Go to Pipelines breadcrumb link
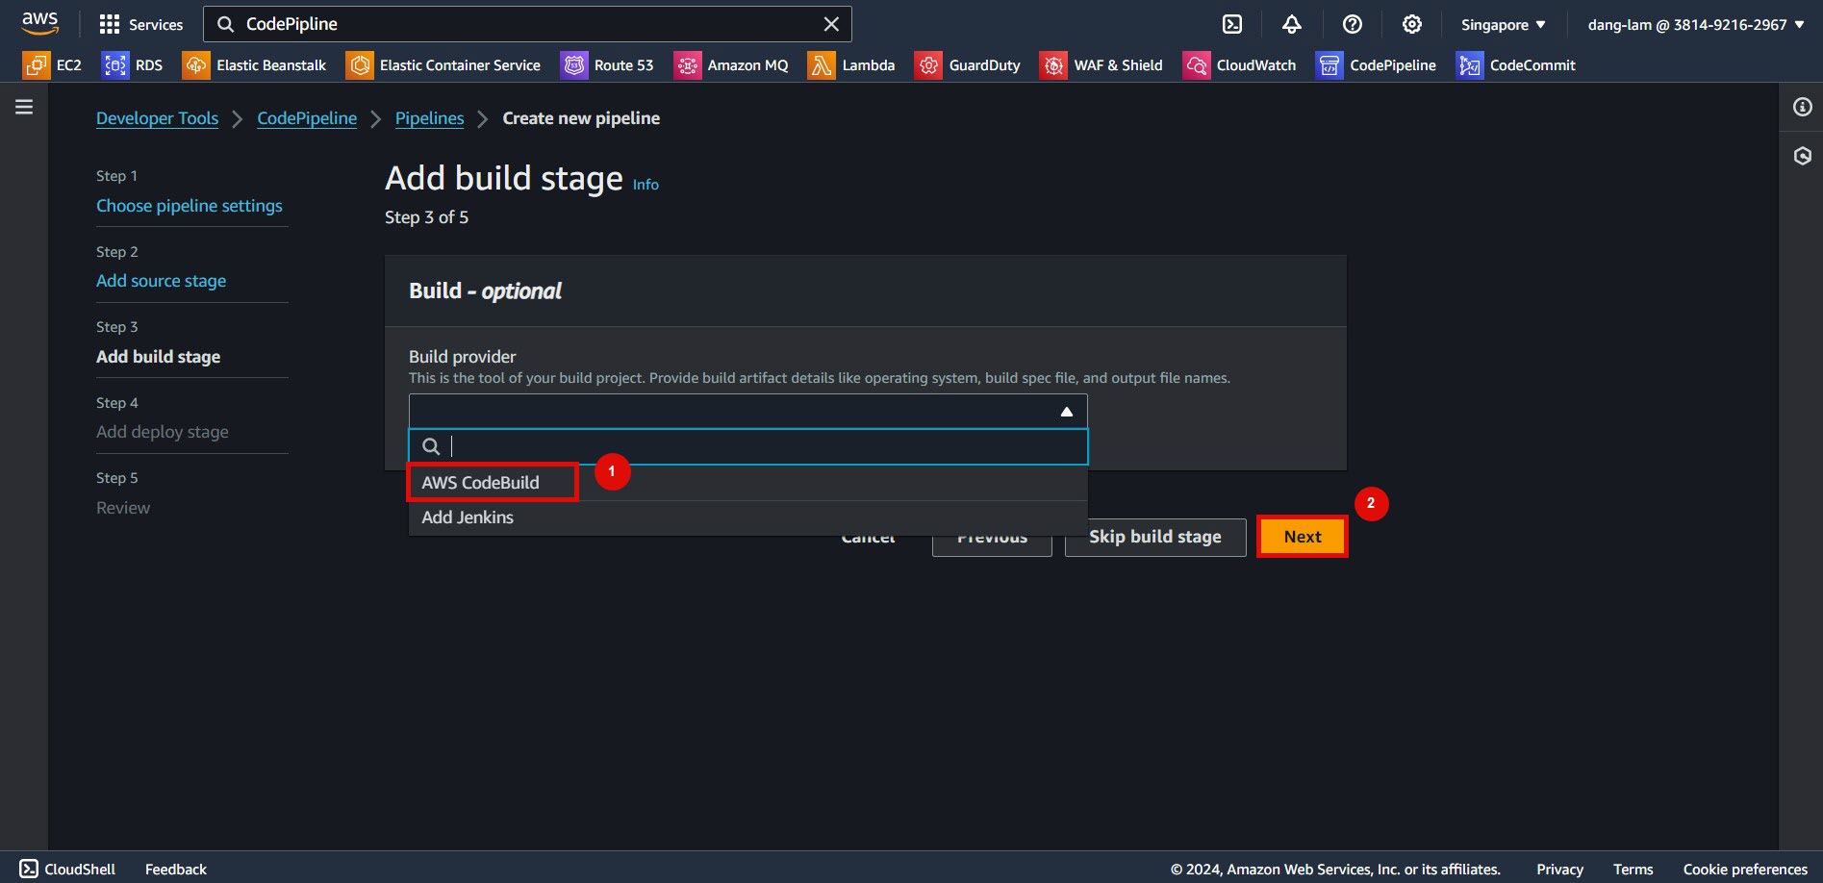Viewport: 1823px width, 883px height. click(x=429, y=118)
